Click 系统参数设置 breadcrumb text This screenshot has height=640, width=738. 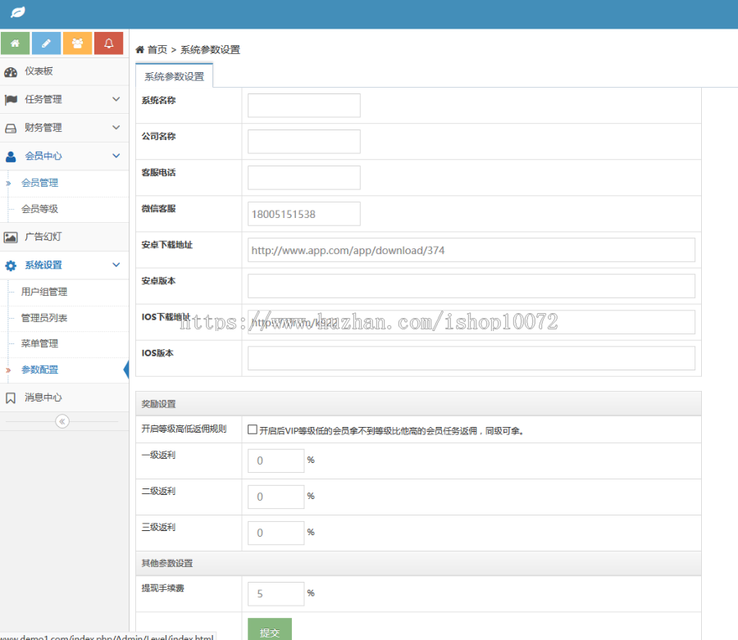coord(211,49)
